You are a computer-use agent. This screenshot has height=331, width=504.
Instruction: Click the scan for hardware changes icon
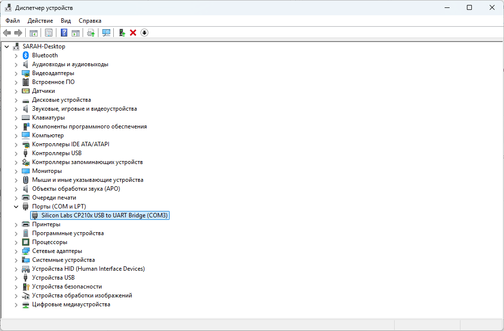point(106,33)
